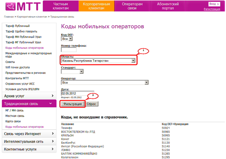This screenshot has width=226, height=159.
Task: Open the Стандарт dropdown
Action: (x=72, y=72)
